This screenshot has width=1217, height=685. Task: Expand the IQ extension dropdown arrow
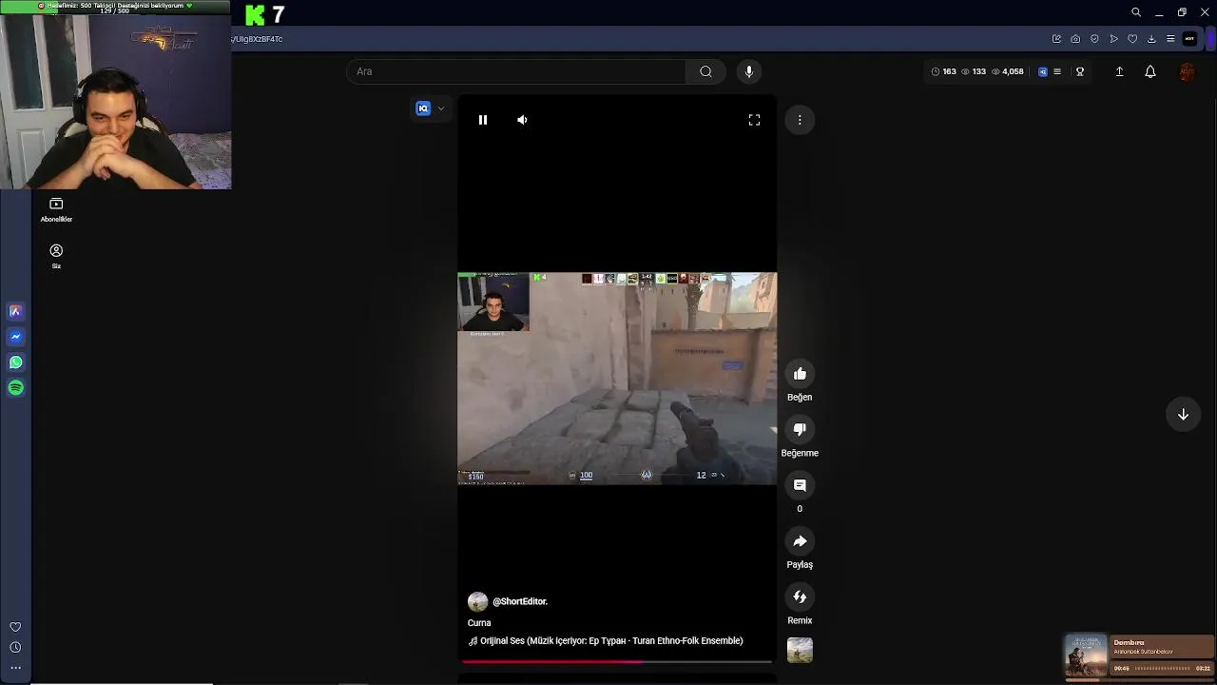point(441,108)
